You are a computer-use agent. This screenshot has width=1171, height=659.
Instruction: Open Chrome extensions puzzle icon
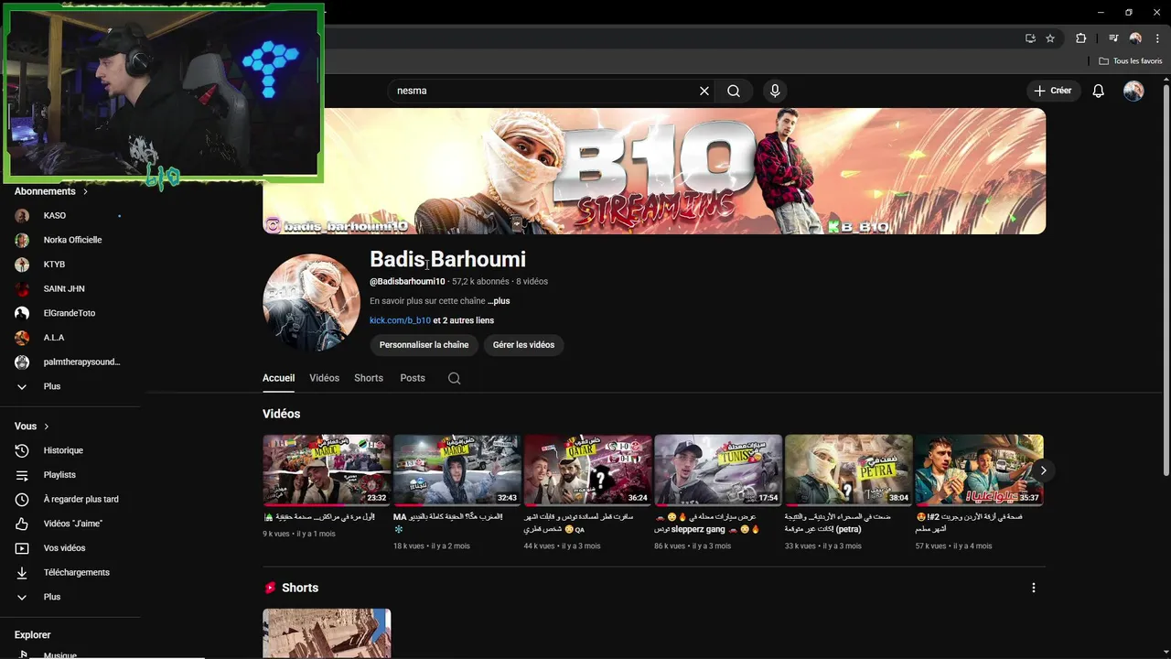coord(1081,38)
